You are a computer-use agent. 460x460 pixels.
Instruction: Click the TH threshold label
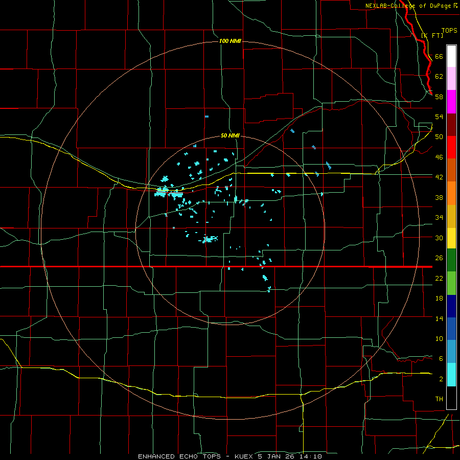click(x=439, y=399)
